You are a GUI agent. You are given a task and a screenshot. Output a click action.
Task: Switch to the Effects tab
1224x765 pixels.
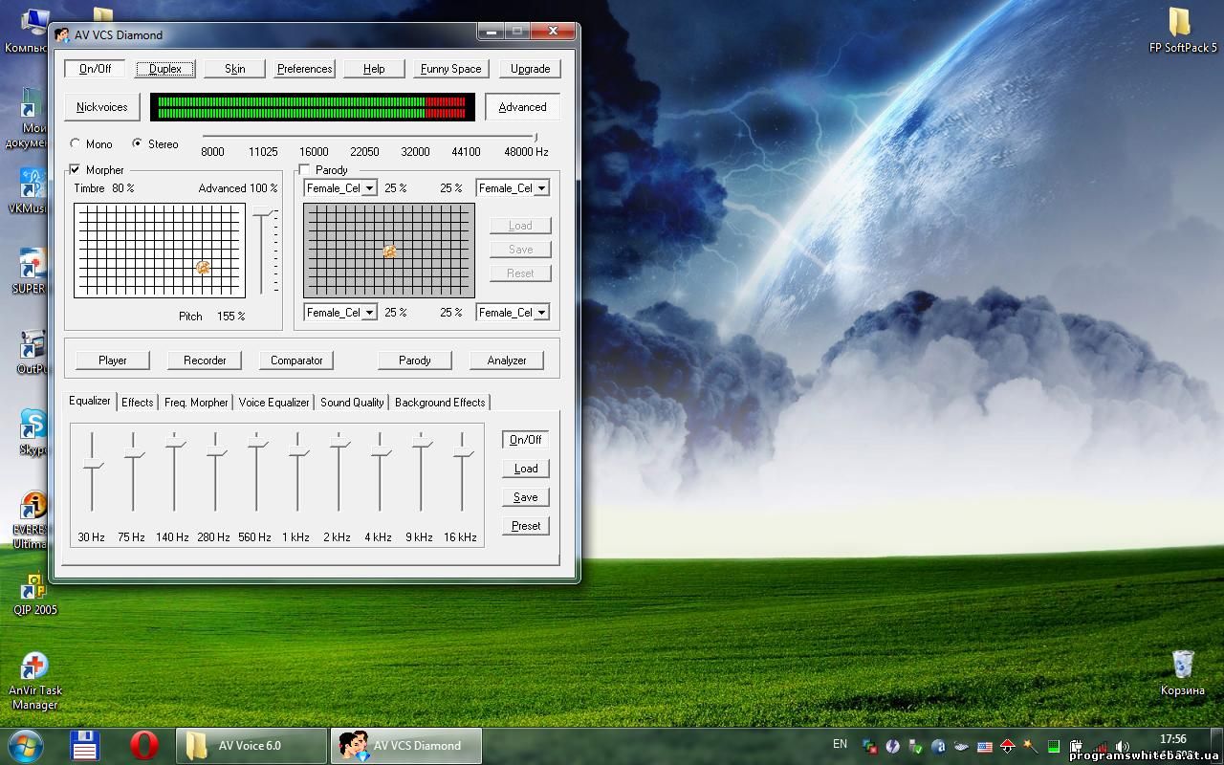[137, 403]
